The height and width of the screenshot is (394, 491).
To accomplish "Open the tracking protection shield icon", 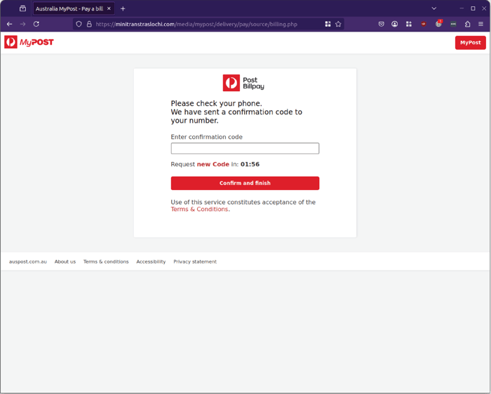I will tap(79, 24).
